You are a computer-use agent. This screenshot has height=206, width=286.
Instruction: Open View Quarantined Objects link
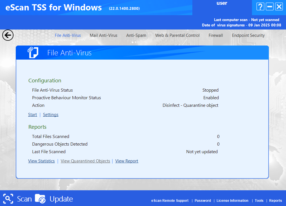click(85, 161)
